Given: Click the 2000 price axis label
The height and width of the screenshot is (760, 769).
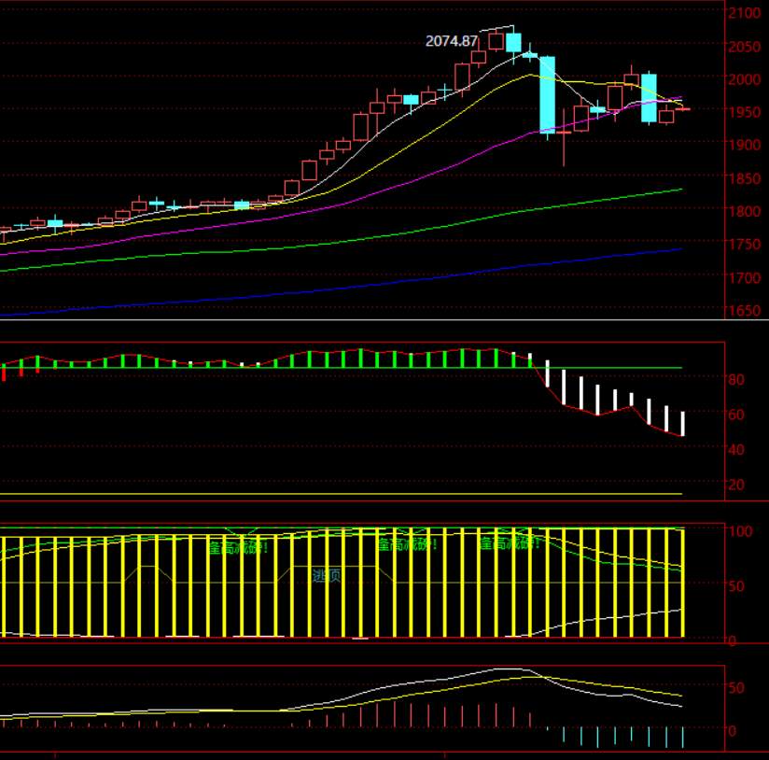Looking at the screenshot, I should [744, 79].
